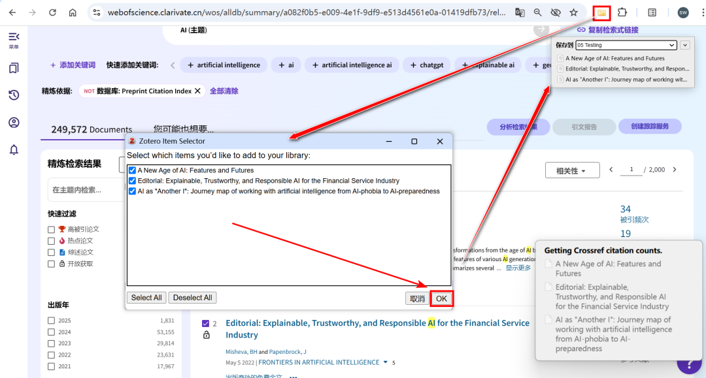This screenshot has height=378, width=706.
Task: Click the 在主题内检索 search field
Action: pos(82,190)
